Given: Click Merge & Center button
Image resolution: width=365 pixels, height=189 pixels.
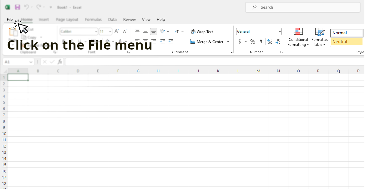Looking at the screenshot, I should [207, 41].
